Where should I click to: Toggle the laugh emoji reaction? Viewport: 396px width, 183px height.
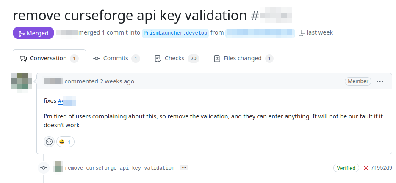tap(65, 142)
